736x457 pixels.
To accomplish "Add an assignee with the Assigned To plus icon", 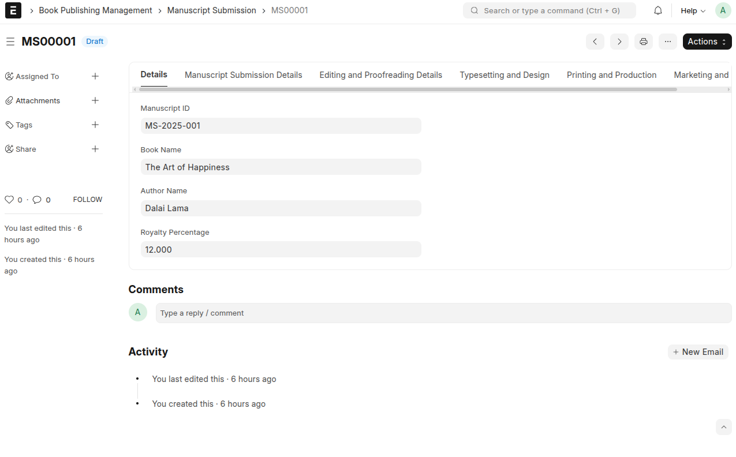I will pyautogui.click(x=95, y=76).
